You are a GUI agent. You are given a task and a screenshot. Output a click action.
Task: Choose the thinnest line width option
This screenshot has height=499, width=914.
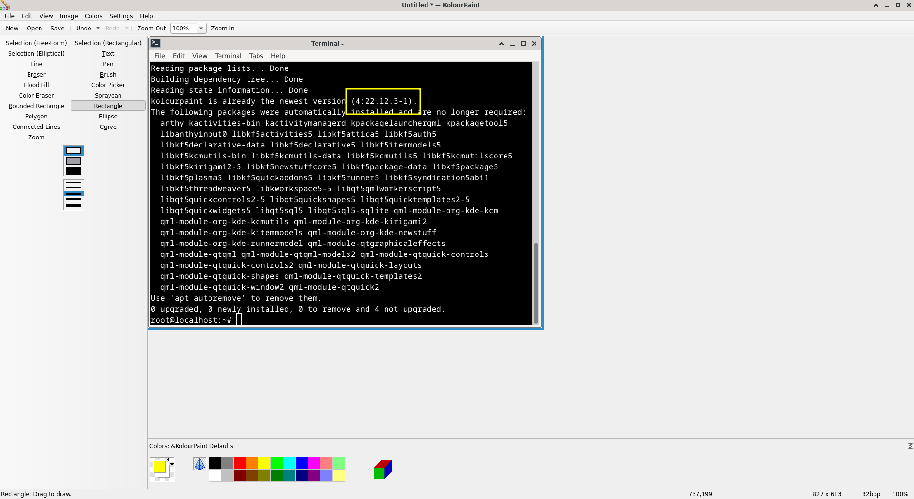pyautogui.click(x=73, y=182)
